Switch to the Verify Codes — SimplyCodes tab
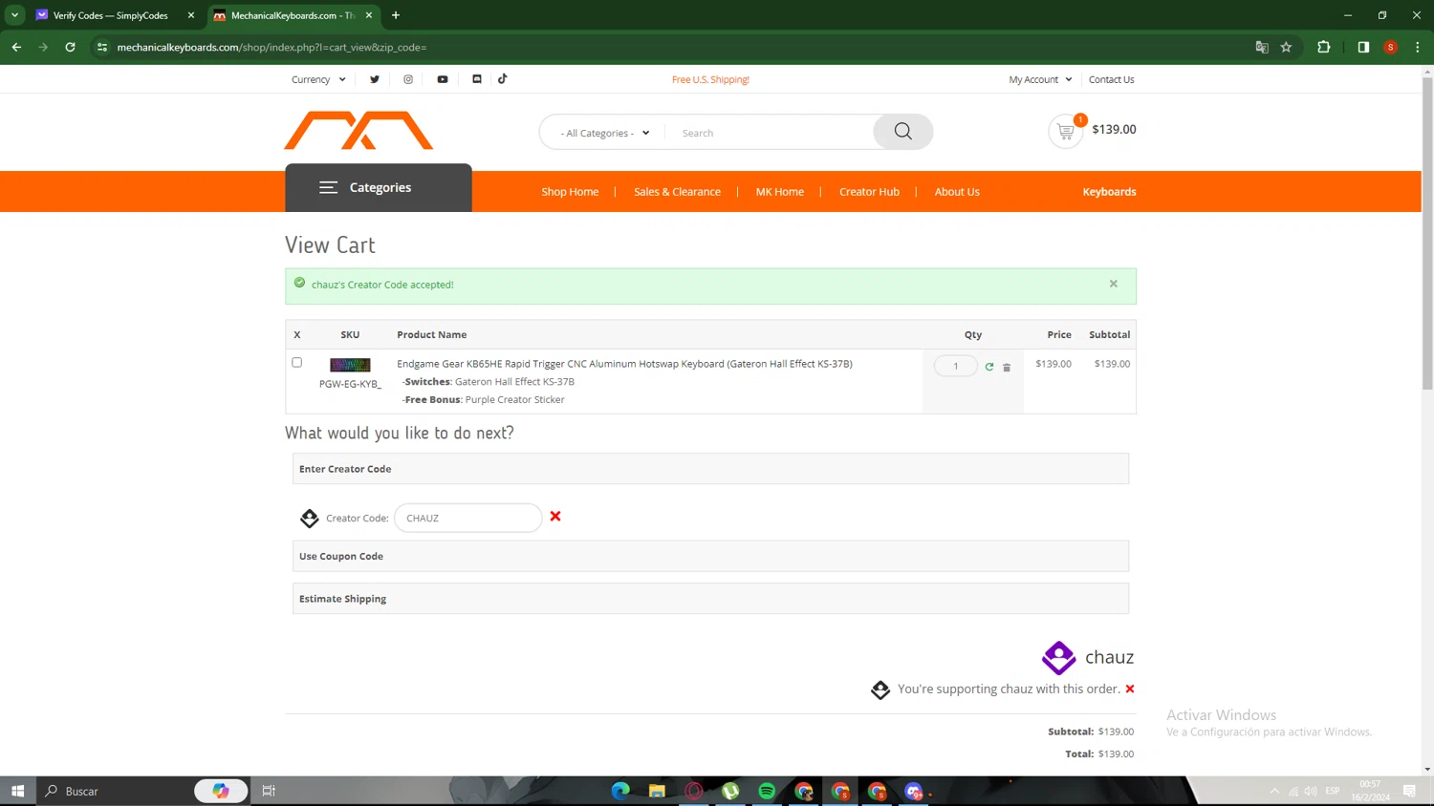Screen dimensions: 1434x806 (x=115, y=15)
